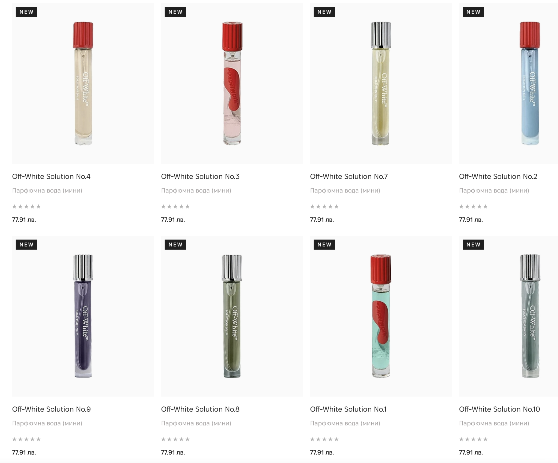Click the Off-White Solution No.8 title
558x463 pixels.
pyautogui.click(x=200, y=409)
